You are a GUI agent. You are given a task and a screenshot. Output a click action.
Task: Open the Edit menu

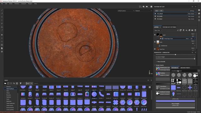click(x=6, y=4)
